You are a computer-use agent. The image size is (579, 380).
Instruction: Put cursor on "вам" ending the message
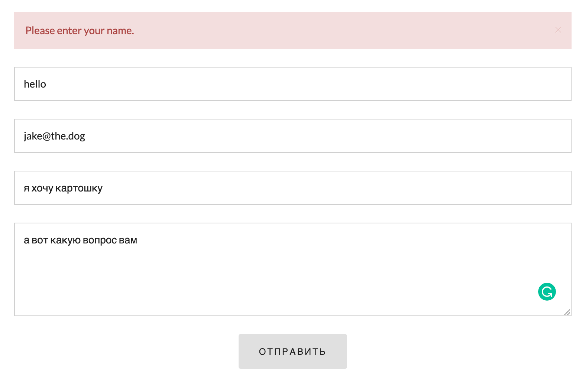coord(128,240)
